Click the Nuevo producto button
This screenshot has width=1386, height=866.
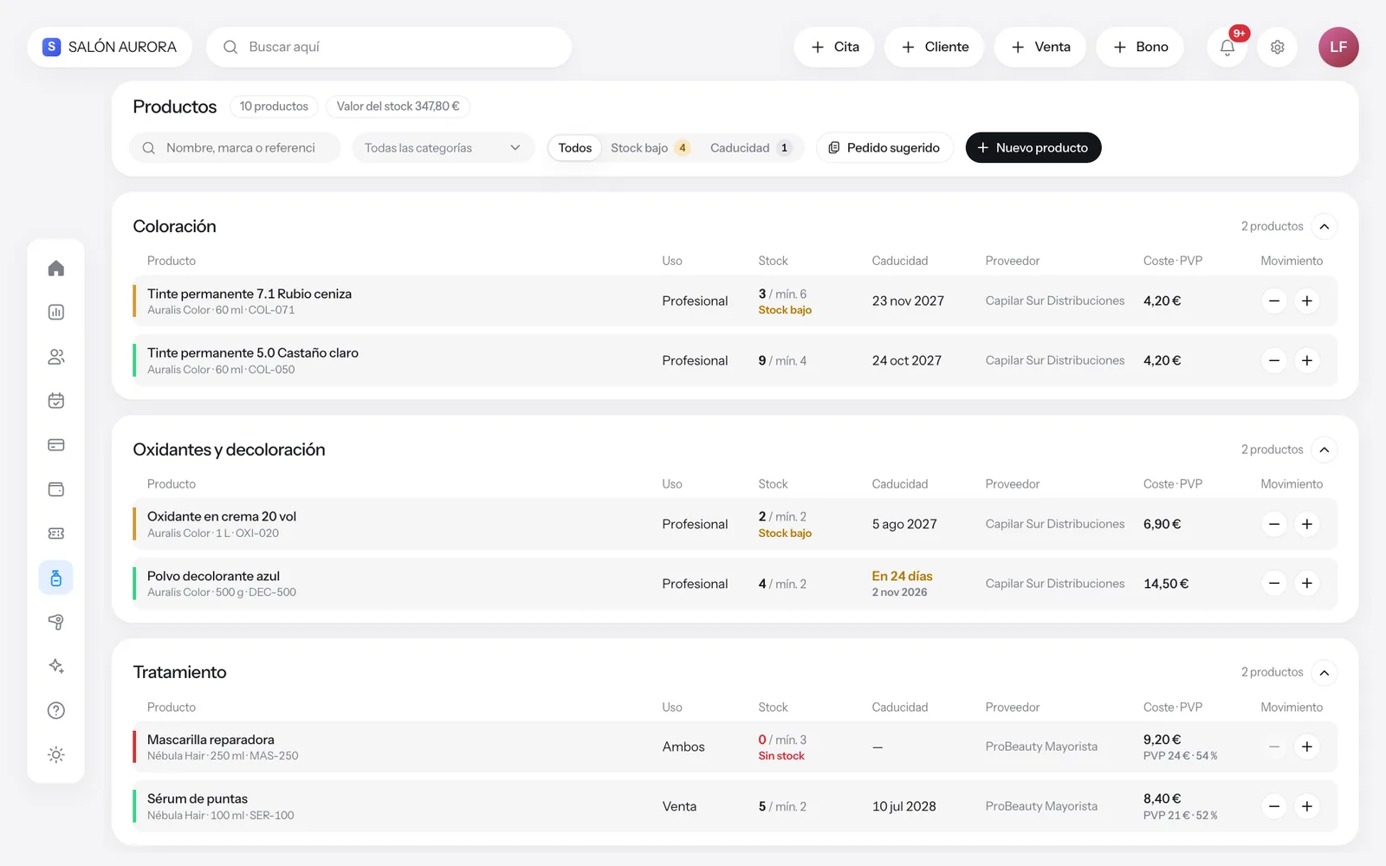click(x=1033, y=148)
